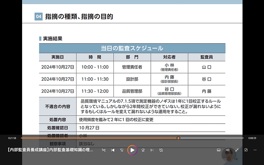Click the 設計部 department cell
The image size is (264, 165).
(x=132, y=79)
